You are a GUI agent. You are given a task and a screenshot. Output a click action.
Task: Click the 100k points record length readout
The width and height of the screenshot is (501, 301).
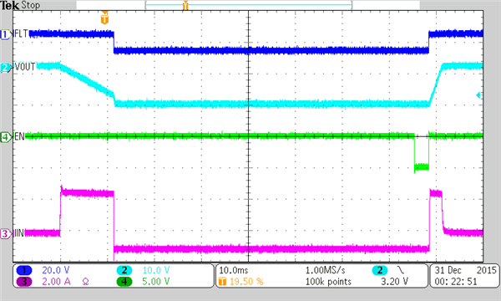click(328, 282)
